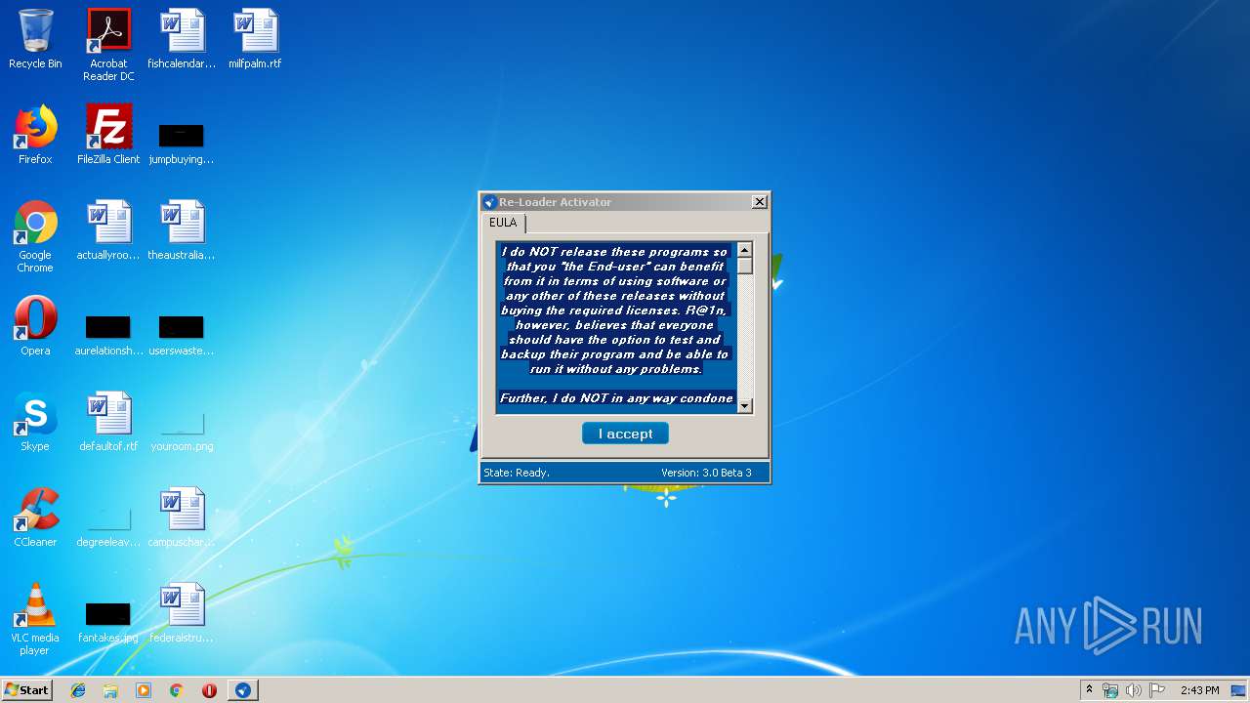
Task: Click the volume speaker tray icon
Action: point(1133,690)
